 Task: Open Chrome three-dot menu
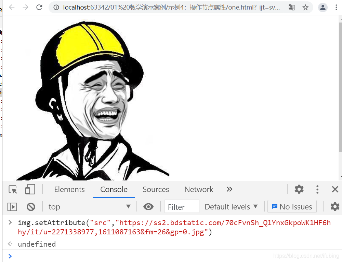[336, 8]
